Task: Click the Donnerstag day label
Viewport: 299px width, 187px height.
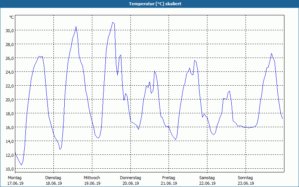Action: coord(130,178)
